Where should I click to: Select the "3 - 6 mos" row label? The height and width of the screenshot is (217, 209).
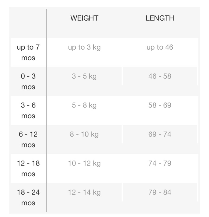point(28,110)
